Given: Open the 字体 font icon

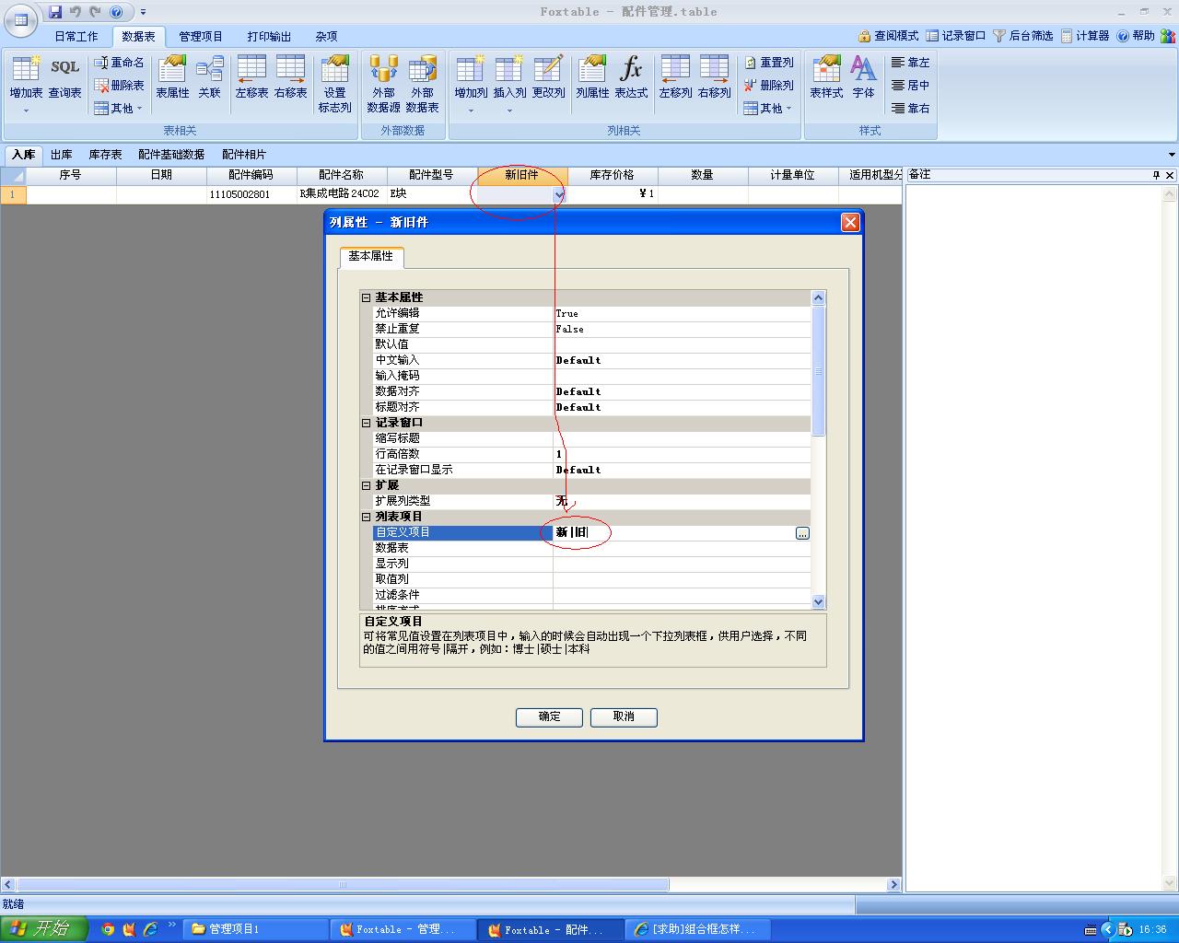Looking at the screenshot, I should (863, 76).
